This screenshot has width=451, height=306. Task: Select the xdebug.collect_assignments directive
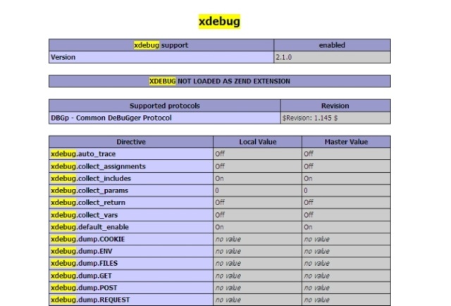pyautogui.click(x=131, y=166)
